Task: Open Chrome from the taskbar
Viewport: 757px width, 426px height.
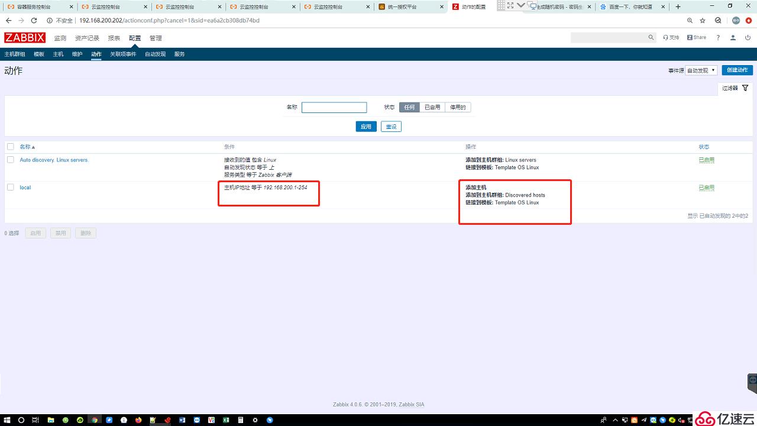Action: [94, 419]
